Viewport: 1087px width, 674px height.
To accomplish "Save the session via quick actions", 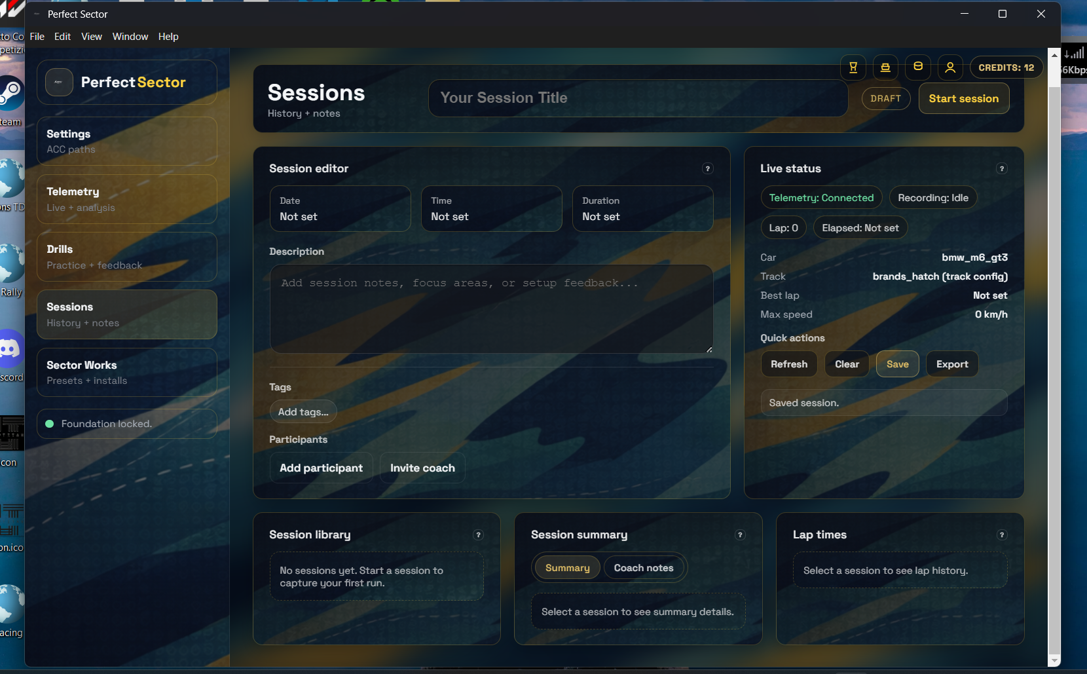I will coord(898,364).
